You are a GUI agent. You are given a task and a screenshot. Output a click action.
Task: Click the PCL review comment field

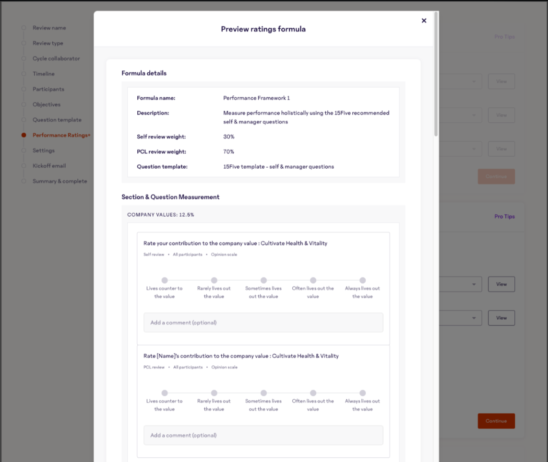pyautogui.click(x=263, y=435)
